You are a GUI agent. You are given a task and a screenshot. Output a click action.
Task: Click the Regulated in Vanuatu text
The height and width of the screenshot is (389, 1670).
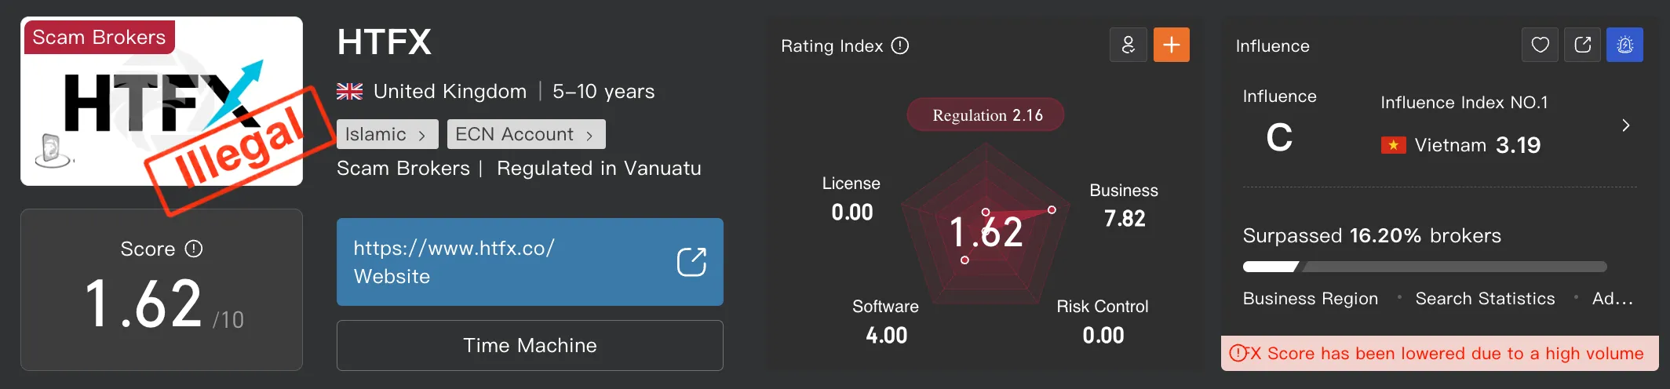pos(599,169)
